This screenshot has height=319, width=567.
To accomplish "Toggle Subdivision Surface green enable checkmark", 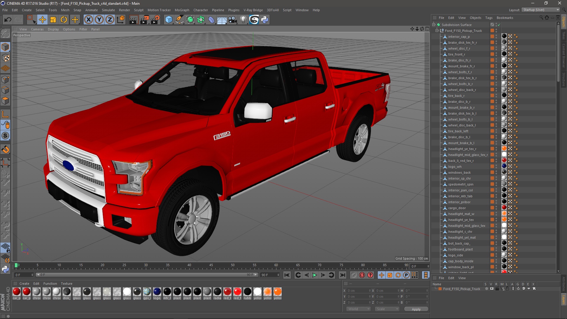I will point(499,25).
